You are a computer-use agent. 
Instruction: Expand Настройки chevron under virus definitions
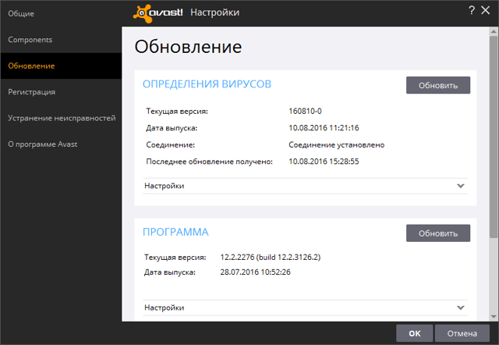460,186
